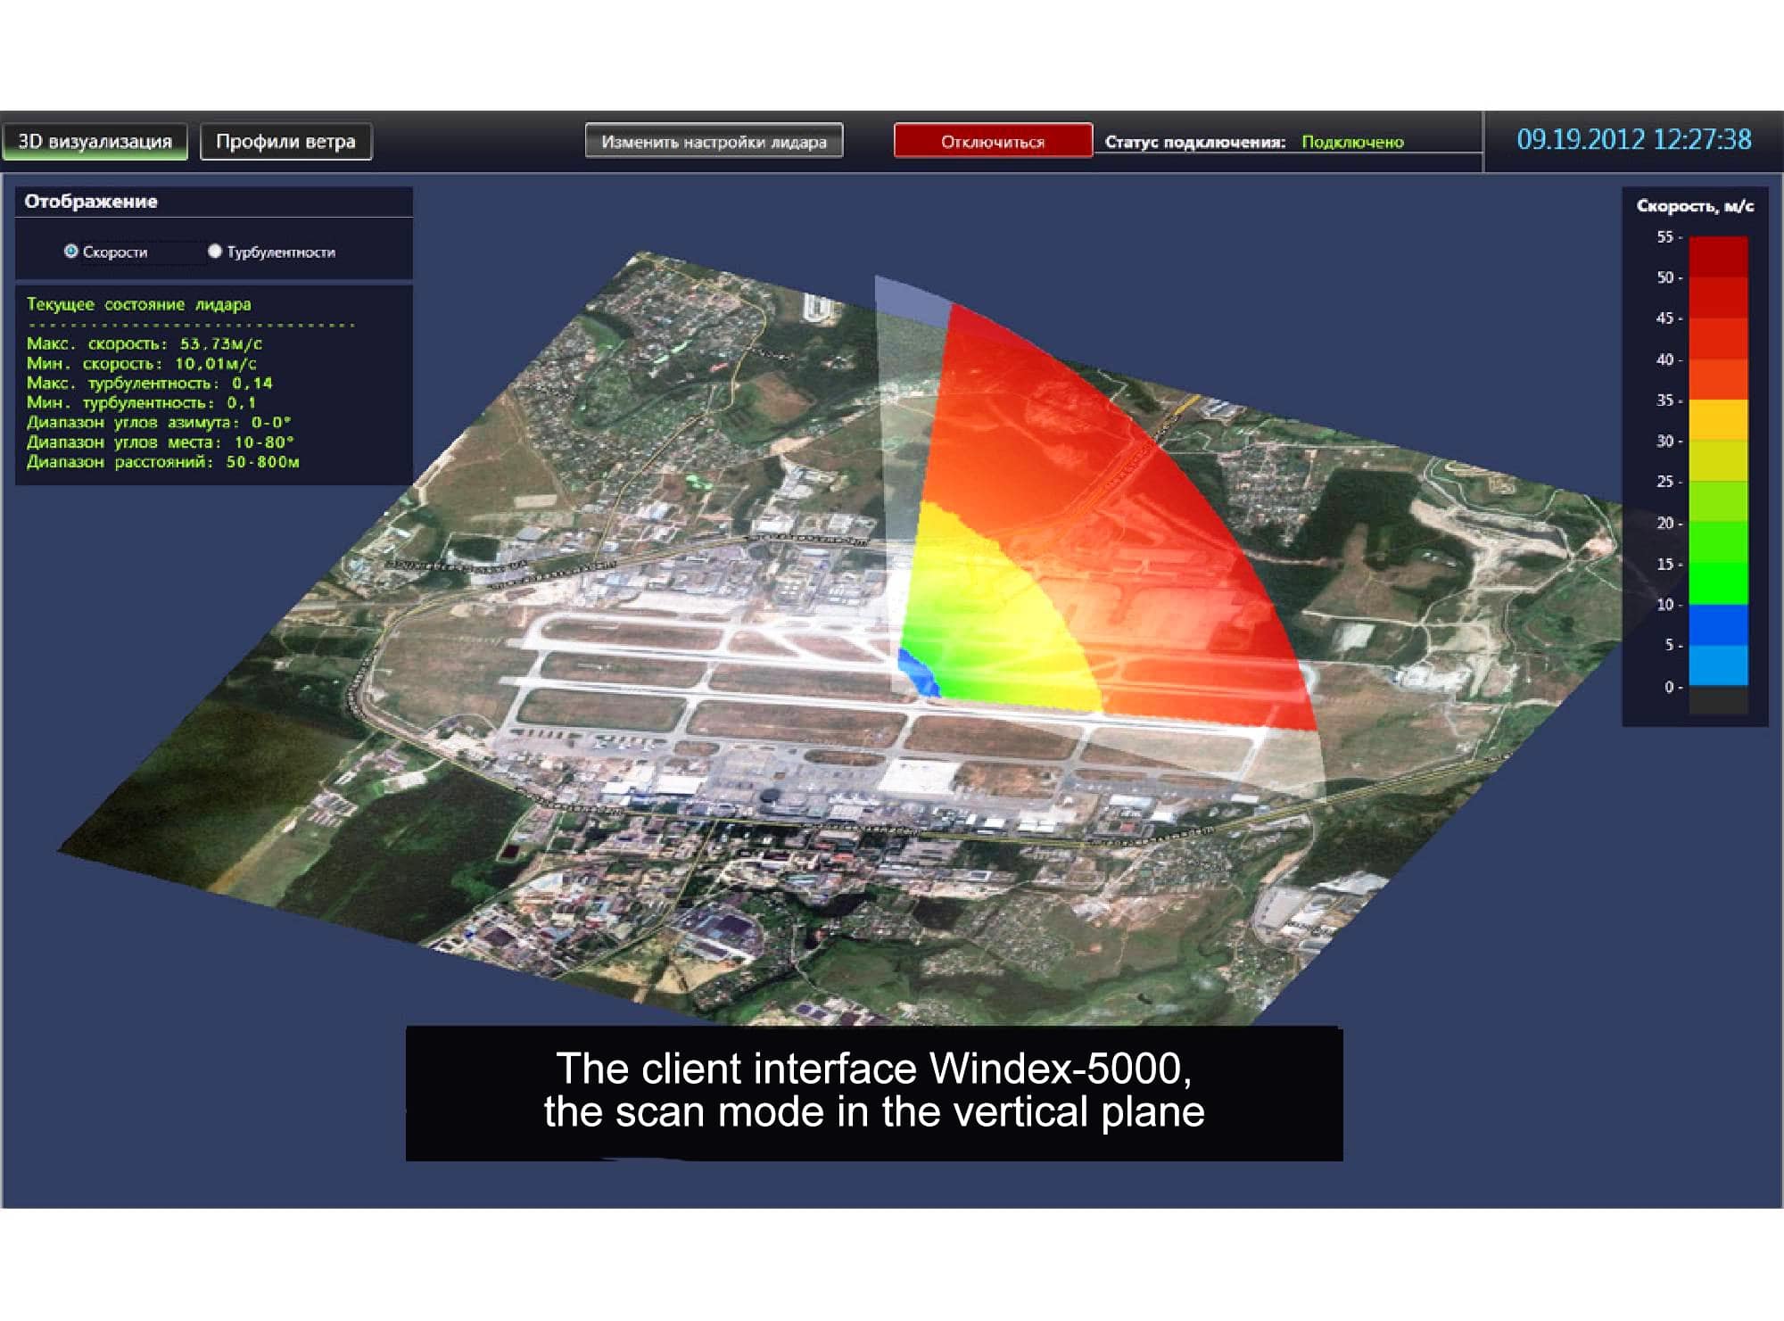The image size is (1784, 1321).
Task: Click the Диапазон углов места line
Action: [161, 442]
